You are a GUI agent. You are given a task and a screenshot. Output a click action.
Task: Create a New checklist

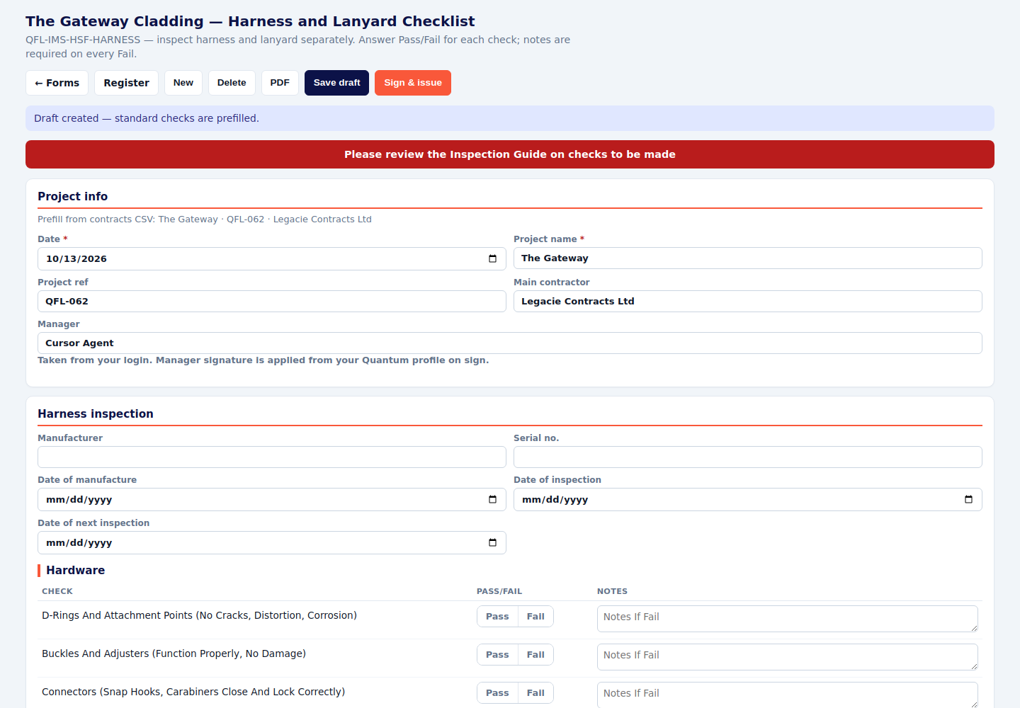pyautogui.click(x=183, y=83)
